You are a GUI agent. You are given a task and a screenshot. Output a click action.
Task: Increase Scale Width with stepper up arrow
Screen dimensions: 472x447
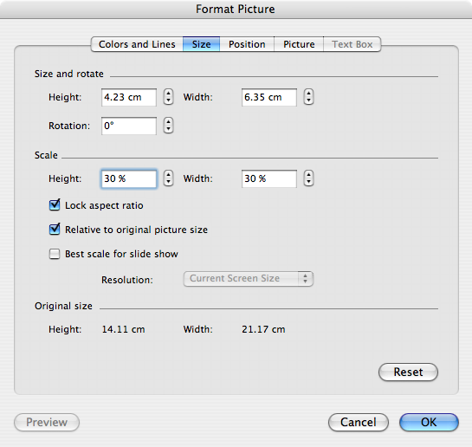pos(308,175)
